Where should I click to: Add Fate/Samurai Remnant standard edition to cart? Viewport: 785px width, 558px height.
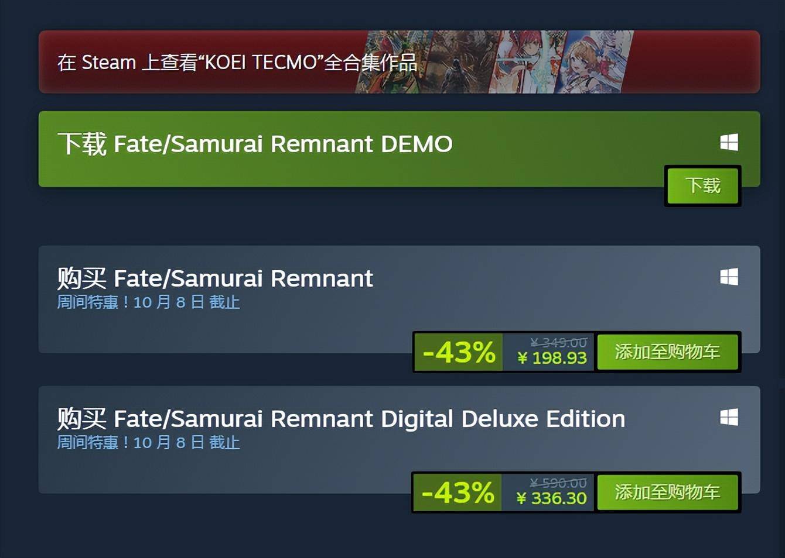point(667,352)
